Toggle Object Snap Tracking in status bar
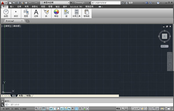Image resolution: width=174 pixels, height=111 pixels. (x=62, y=109)
